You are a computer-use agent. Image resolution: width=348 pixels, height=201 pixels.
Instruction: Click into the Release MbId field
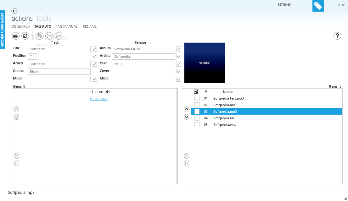(143, 79)
